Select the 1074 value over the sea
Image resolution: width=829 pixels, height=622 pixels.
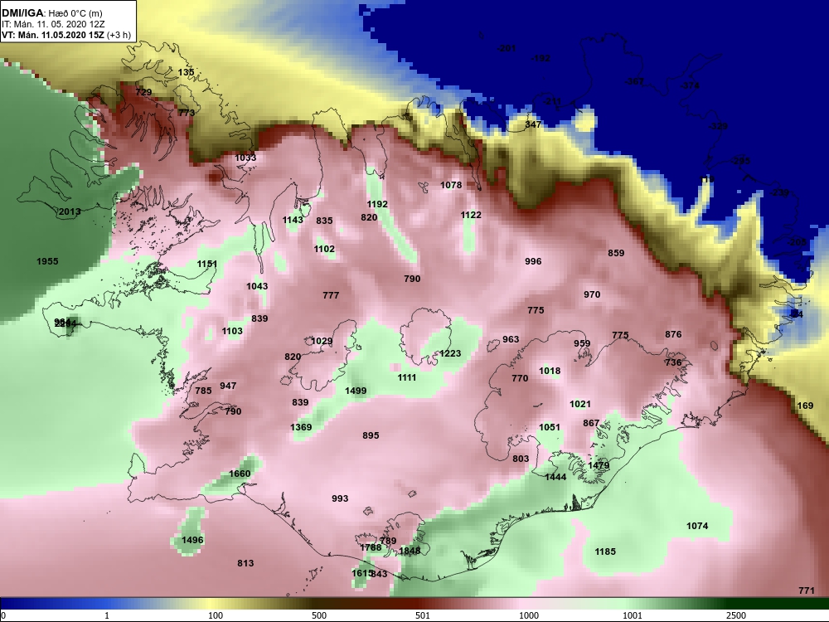click(697, 526)
